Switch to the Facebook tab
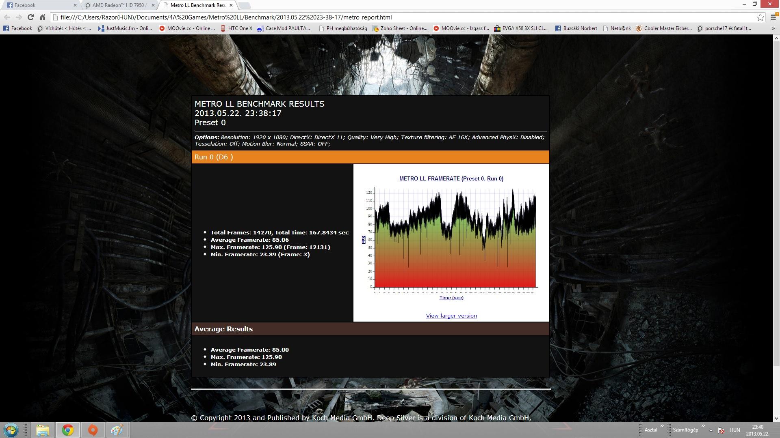 (41, 5)
